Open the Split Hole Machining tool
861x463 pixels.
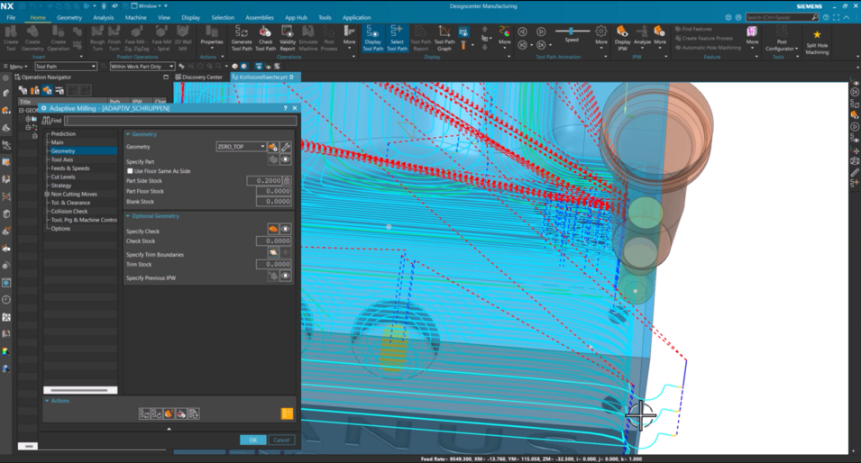tap(817, 41)
